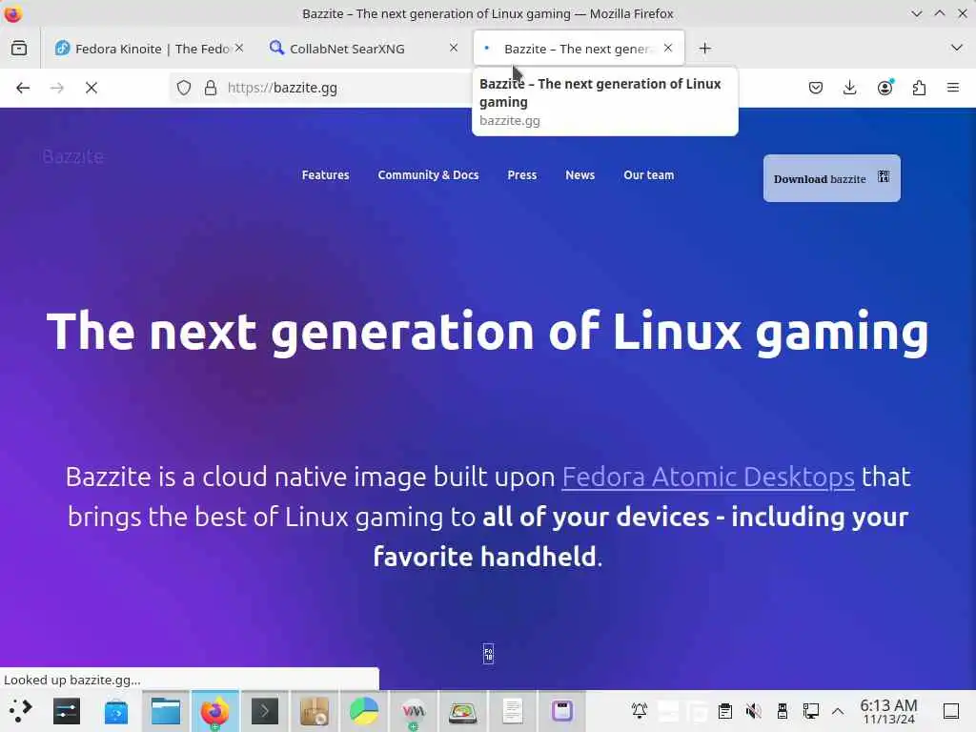Open notifications bell in system tray
This screenshot has width=976, height=732.
[640, 710]
